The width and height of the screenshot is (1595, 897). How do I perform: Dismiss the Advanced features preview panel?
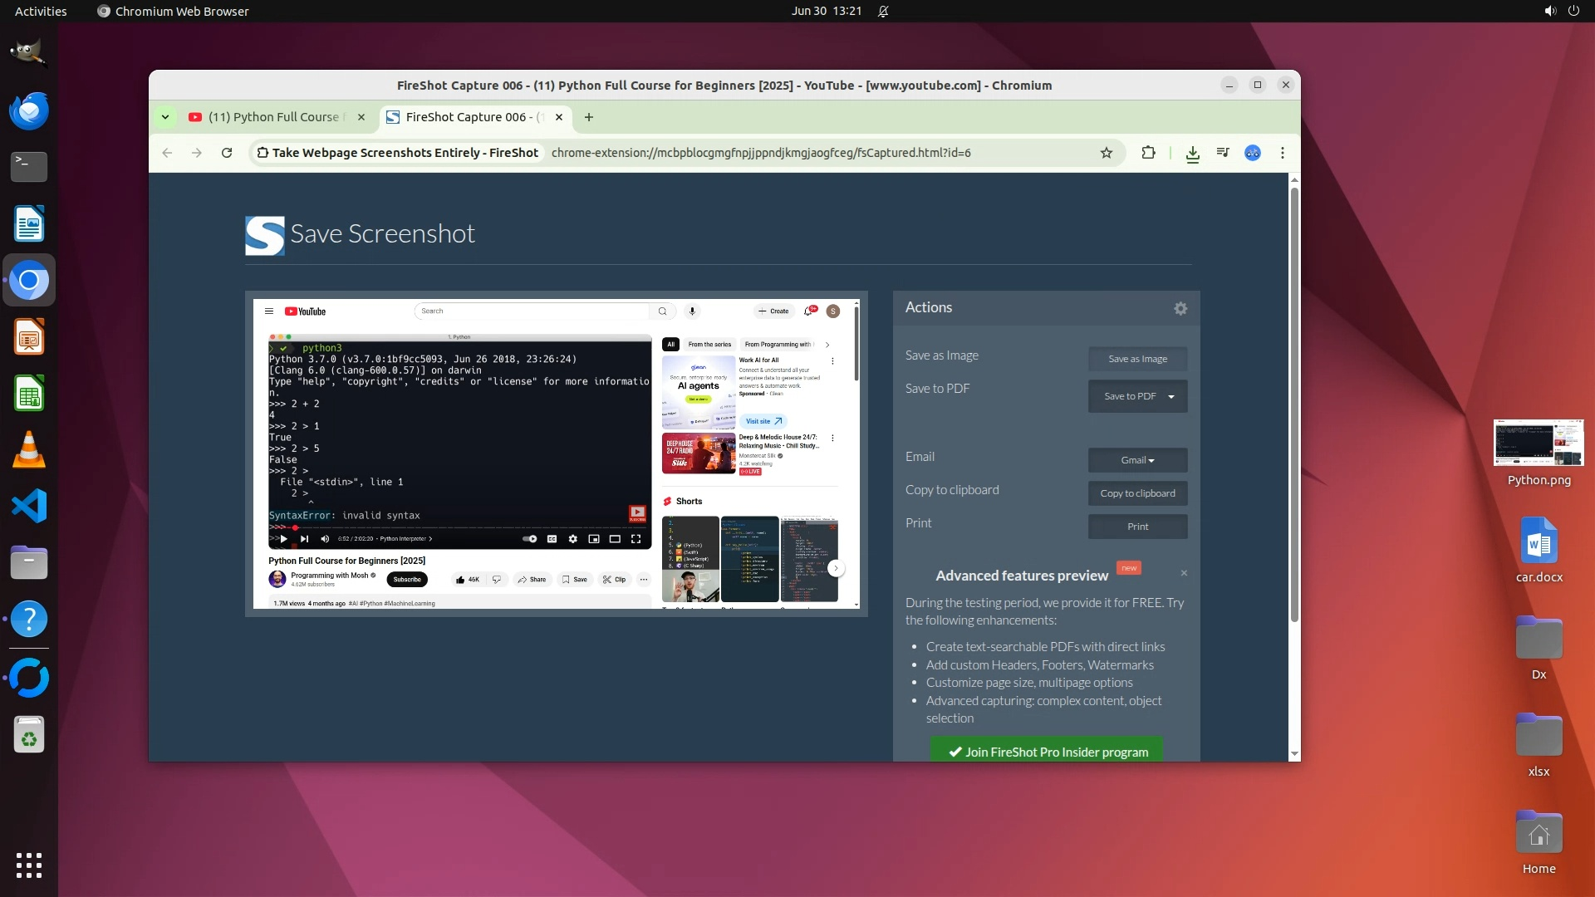click(1184, 573)
